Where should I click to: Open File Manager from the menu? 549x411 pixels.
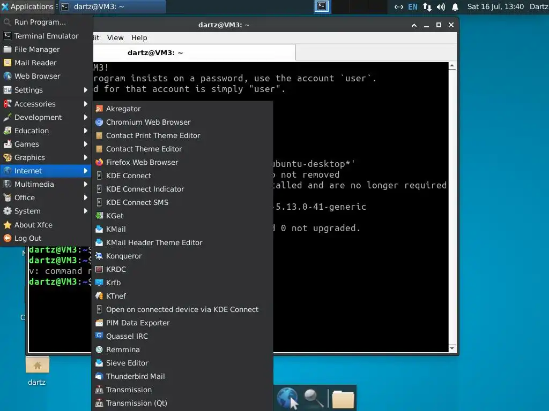coord(46,50)
